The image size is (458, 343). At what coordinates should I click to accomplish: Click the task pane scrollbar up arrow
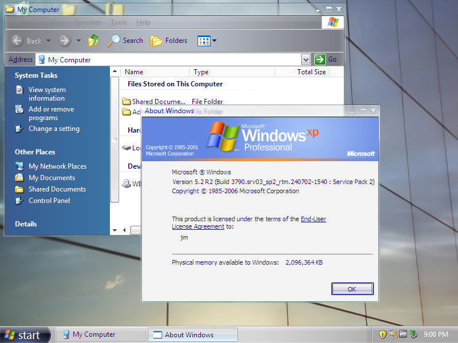pos(115,71)
